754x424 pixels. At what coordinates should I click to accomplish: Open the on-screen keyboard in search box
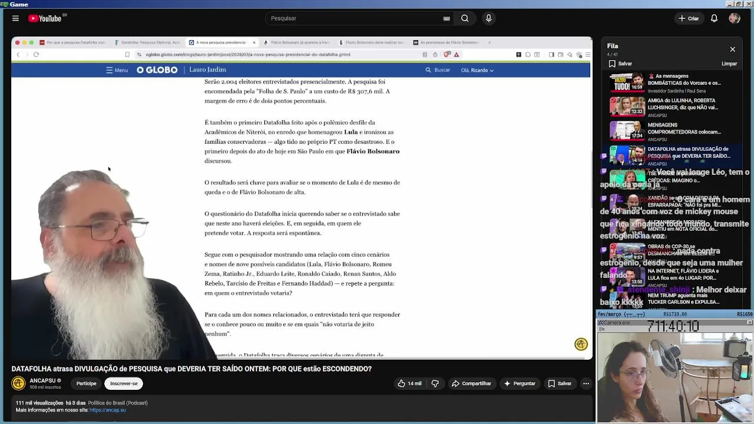[447, 18]
